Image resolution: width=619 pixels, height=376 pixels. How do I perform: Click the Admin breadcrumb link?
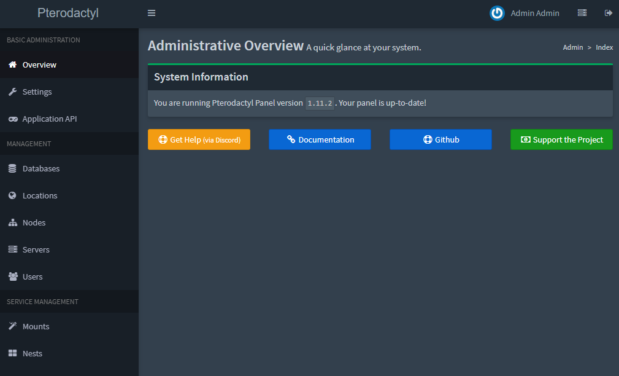point(573,47)
